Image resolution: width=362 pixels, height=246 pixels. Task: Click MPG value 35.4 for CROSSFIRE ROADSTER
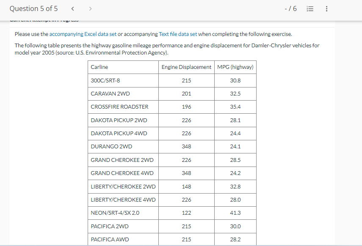(x=235, y=107)
